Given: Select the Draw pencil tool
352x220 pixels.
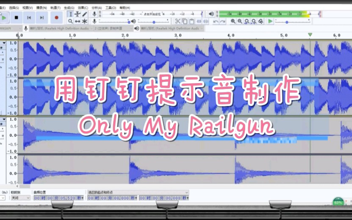Looking at the screenshot, I should point(85,14).
